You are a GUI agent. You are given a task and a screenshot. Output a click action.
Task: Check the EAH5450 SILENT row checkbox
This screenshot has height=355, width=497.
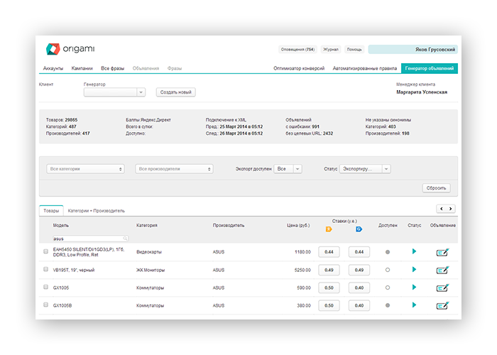46,251
